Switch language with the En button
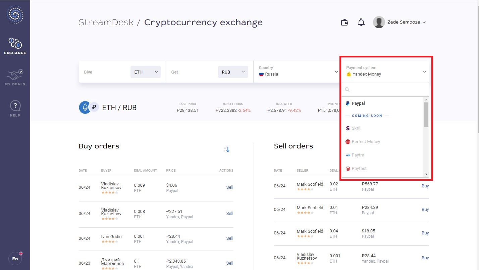Screen dimensions: 479x270 [x=15, y=259]
